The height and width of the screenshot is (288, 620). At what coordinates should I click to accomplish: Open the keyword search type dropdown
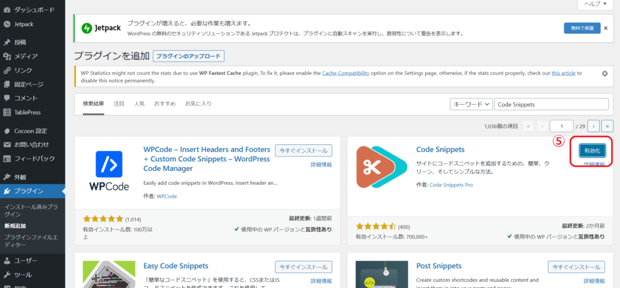pyautogui.click(x=471, y=104)
